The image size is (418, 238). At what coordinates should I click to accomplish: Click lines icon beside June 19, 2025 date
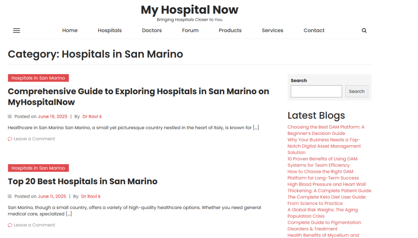click(x=10, y=117)
